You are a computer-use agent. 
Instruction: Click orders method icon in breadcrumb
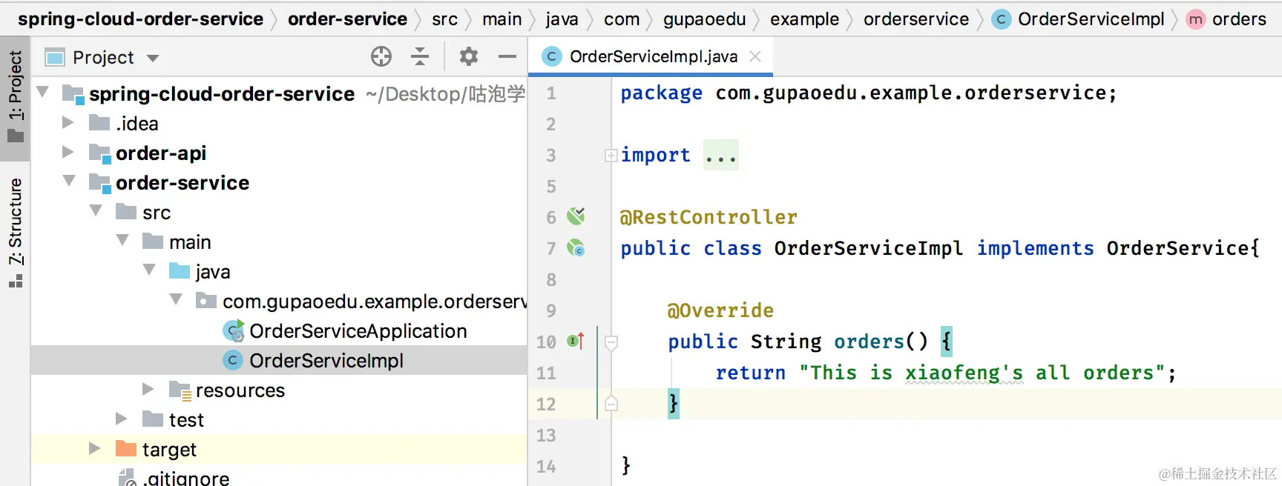pyautogui.click(x=1195, y=19)
